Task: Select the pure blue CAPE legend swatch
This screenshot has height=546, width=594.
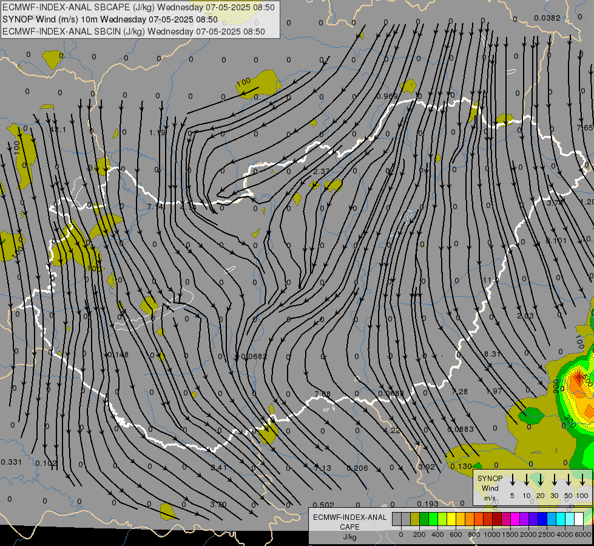Action: click(542, 519)
